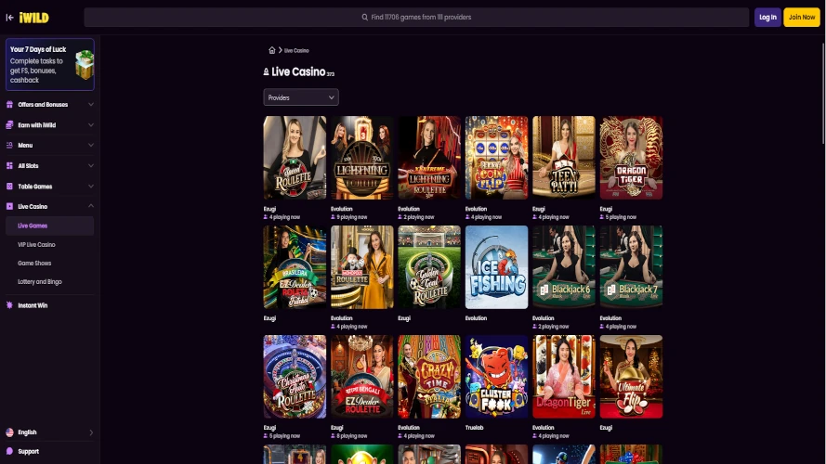This screenshot has height=464, width=826.
Task: Expand the Menu section chevron
Action: pos(91,145)
